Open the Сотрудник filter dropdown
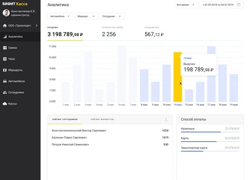 (x=112, y=16)
